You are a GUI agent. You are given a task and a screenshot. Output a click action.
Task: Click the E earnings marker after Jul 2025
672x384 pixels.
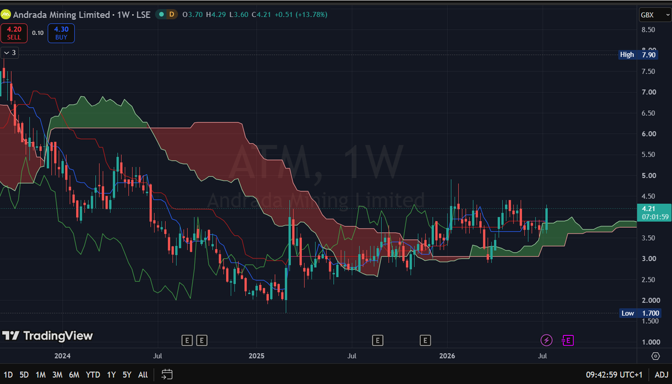[x=378, y=340]
